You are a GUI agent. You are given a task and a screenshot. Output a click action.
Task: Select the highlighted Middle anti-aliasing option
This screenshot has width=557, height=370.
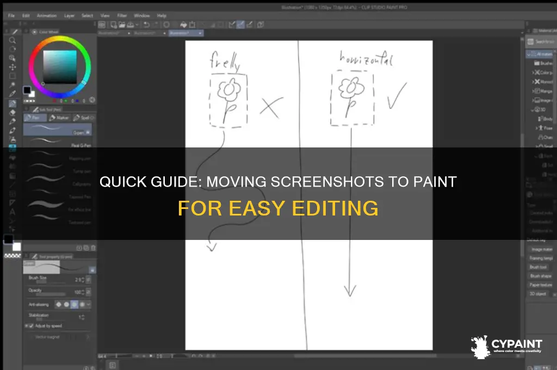(x=74, y=304)
